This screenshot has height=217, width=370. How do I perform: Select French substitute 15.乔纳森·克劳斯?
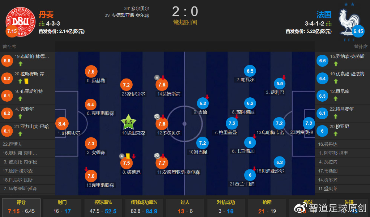click(343, 61)
